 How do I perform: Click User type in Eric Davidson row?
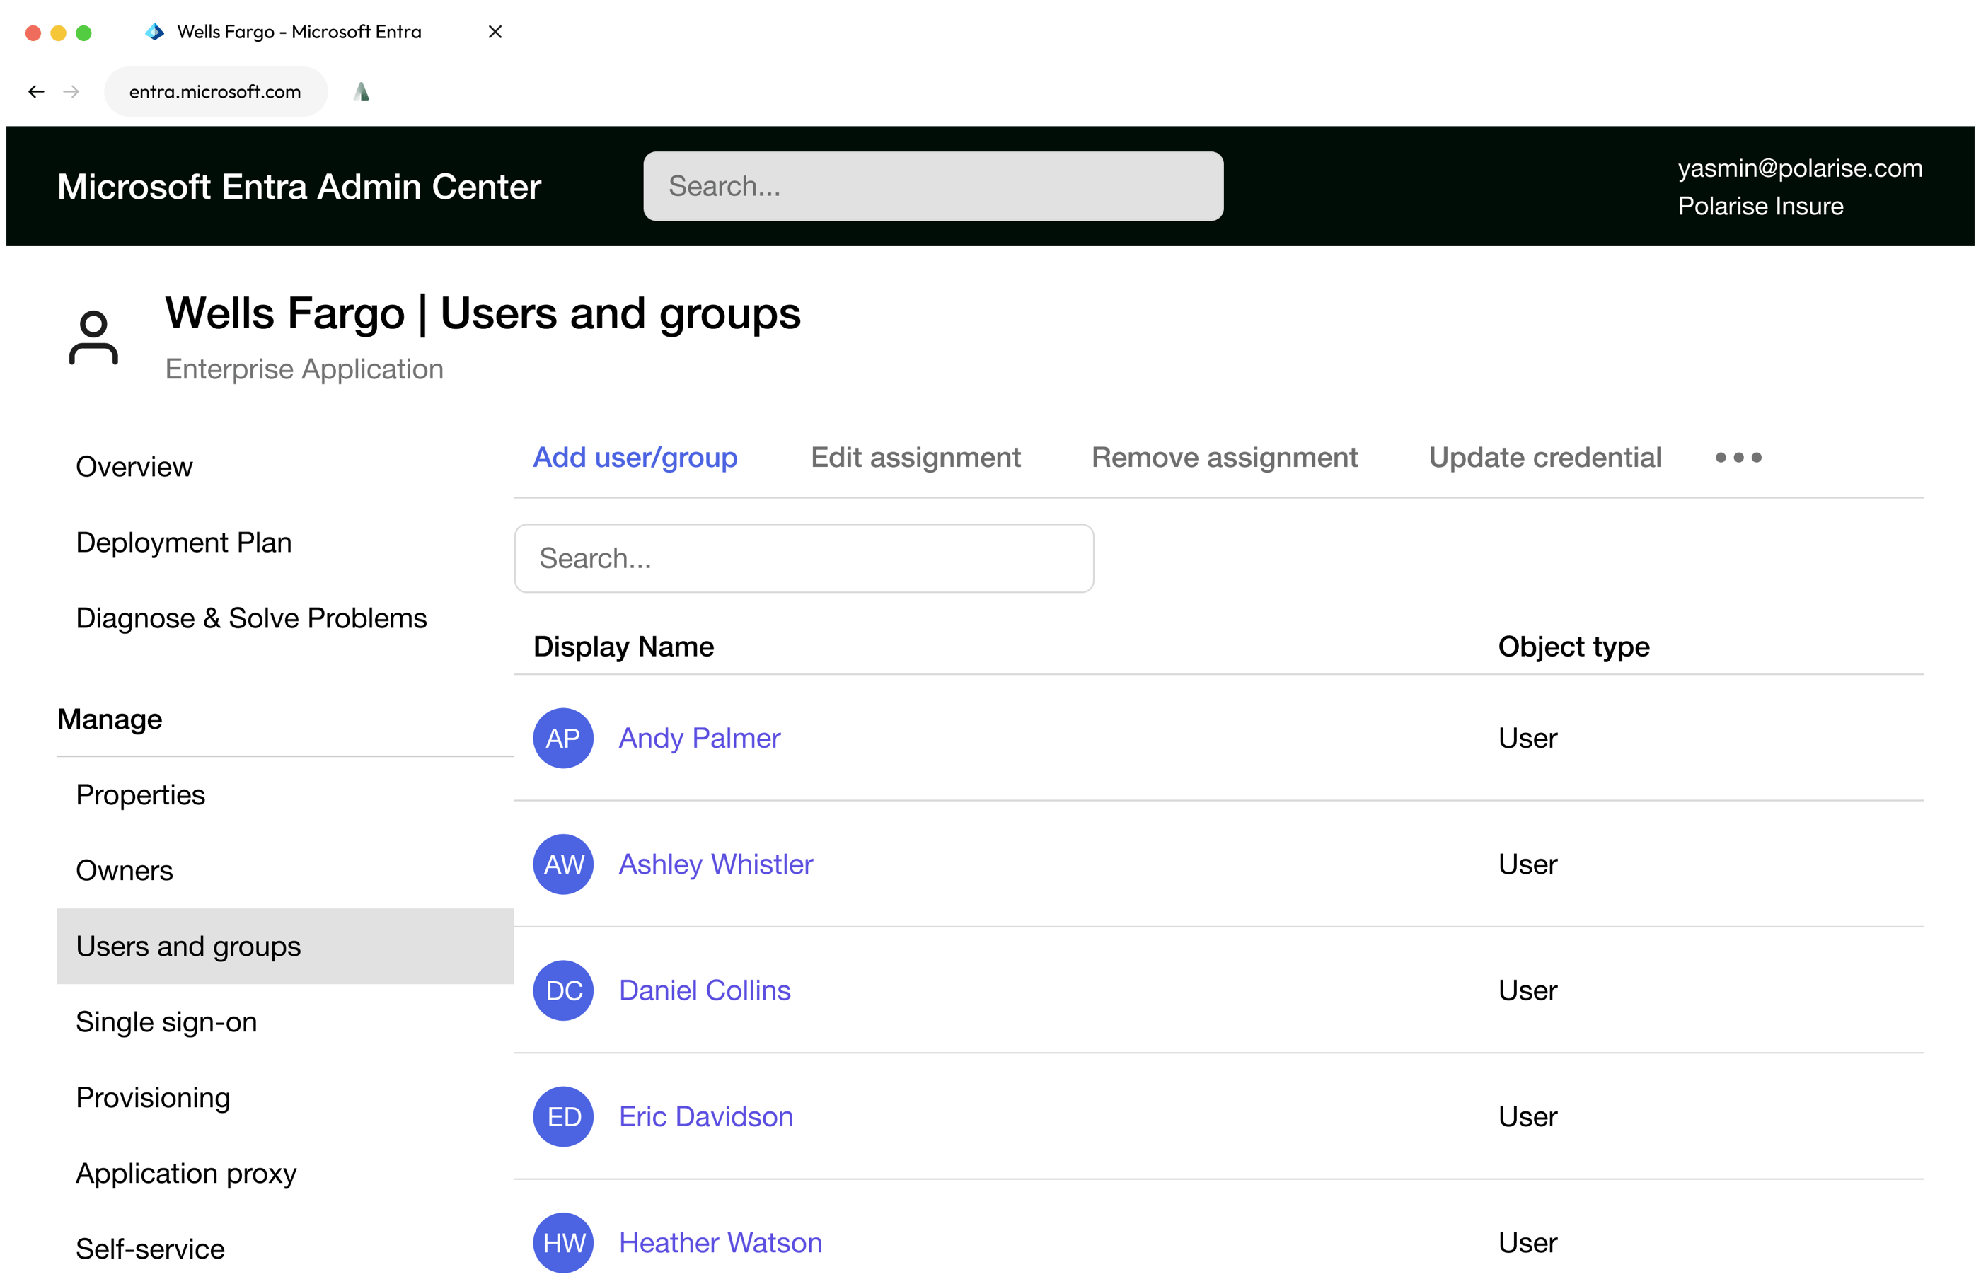tap(1527, 1116)
